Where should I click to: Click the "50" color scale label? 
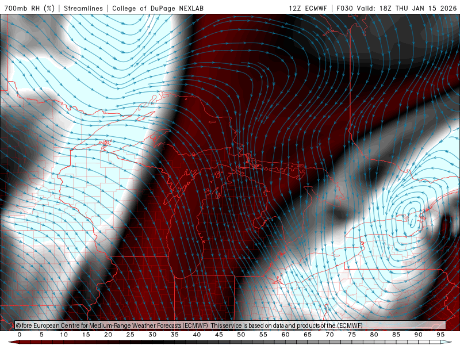point(241,335)
